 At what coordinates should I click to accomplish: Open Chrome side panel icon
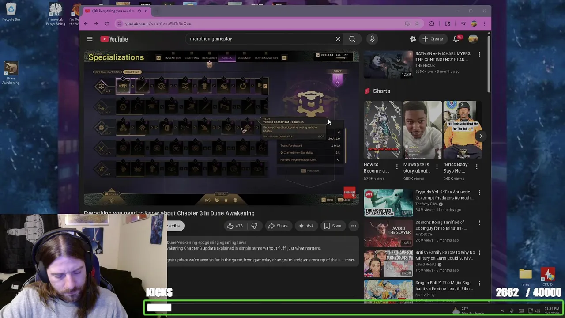(x=448, y=23)
